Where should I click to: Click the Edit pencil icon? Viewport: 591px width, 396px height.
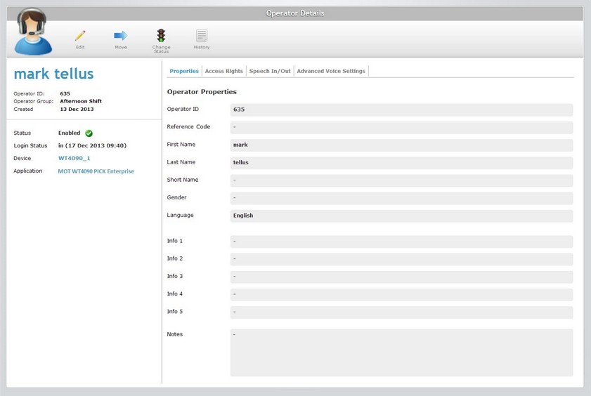pyautogui.click(x=80, y=36)
